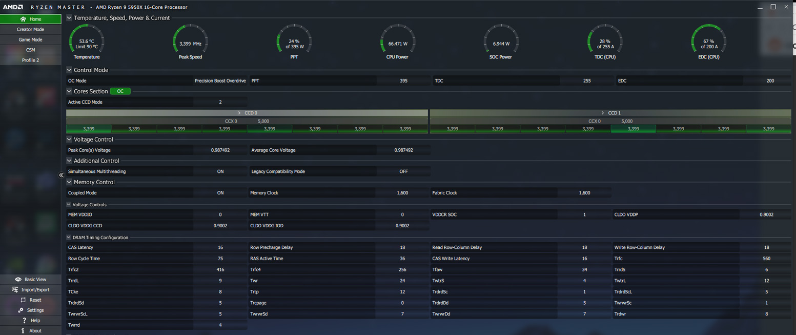Click the Twrrd row
The width and height of the screenshot is (796, 335).
[x=157, y=325]
